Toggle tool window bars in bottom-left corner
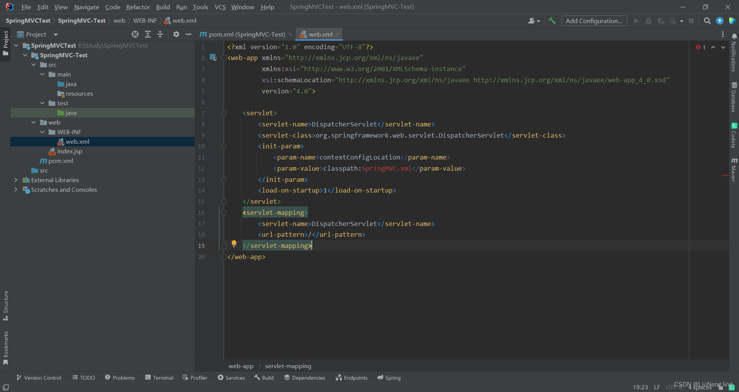This screenshot has height=392, width=739. 6,387
